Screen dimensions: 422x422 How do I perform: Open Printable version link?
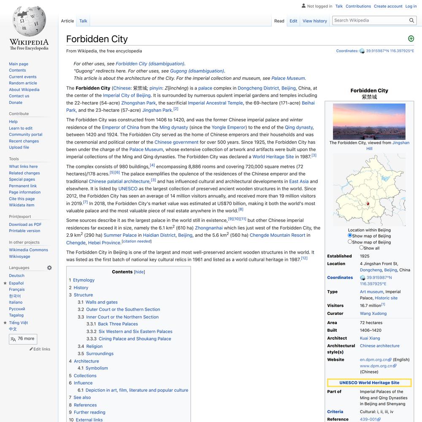[24, 231]
